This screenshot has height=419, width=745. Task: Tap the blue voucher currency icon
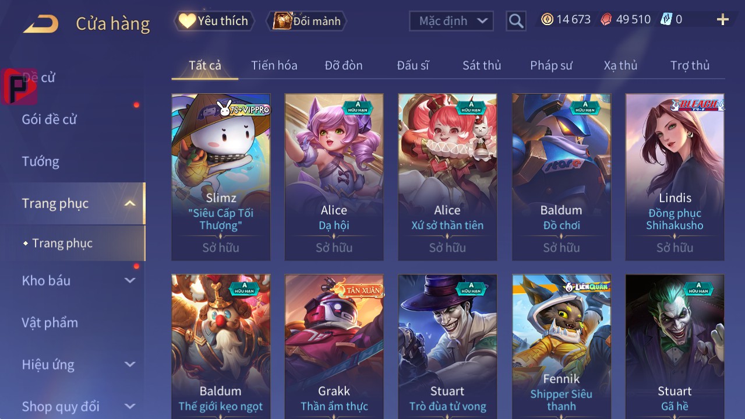click(x=666, y=20)
